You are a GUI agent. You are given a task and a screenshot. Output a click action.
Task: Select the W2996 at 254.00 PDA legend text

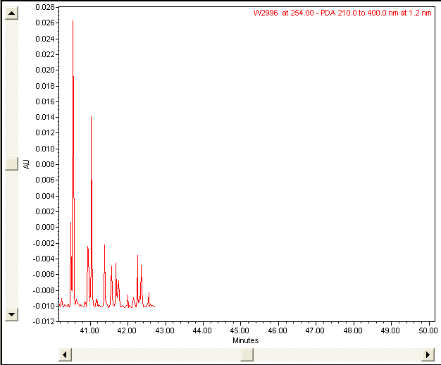coord(342,13)
